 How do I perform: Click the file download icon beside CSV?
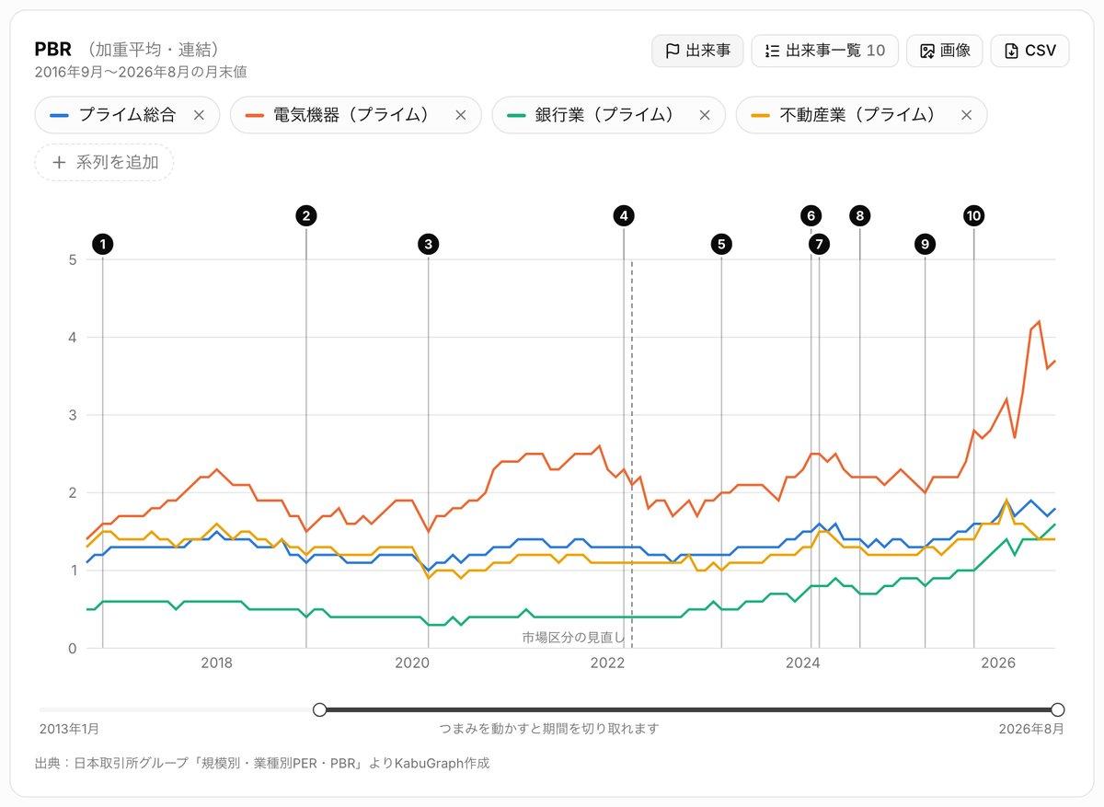(1011, 51)
